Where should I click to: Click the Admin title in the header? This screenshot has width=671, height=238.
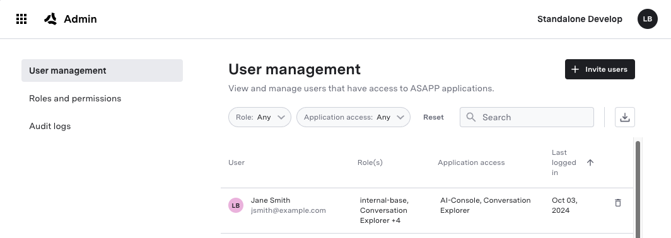(x=81, y=19)
